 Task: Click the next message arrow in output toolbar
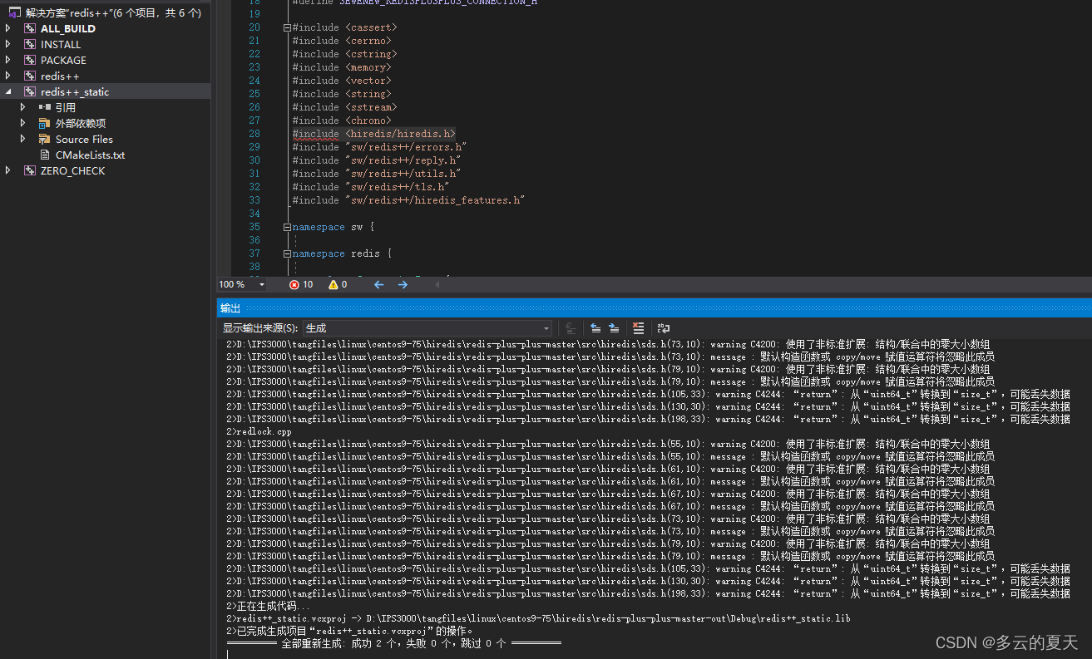(x=614, y=327)
